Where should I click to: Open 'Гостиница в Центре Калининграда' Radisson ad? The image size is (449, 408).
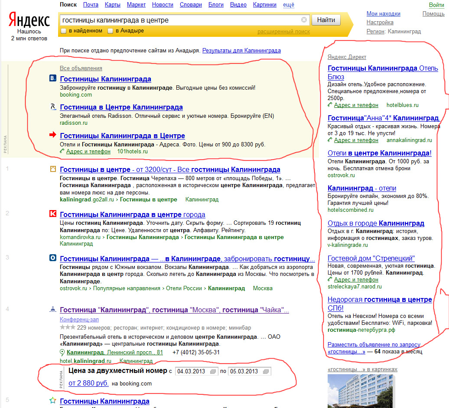(121, 107)
